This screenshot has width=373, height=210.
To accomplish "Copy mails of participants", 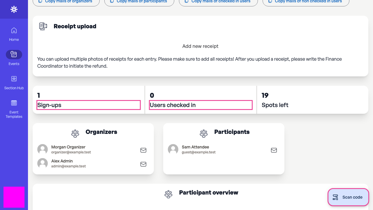I will click(x=139, y=2).
